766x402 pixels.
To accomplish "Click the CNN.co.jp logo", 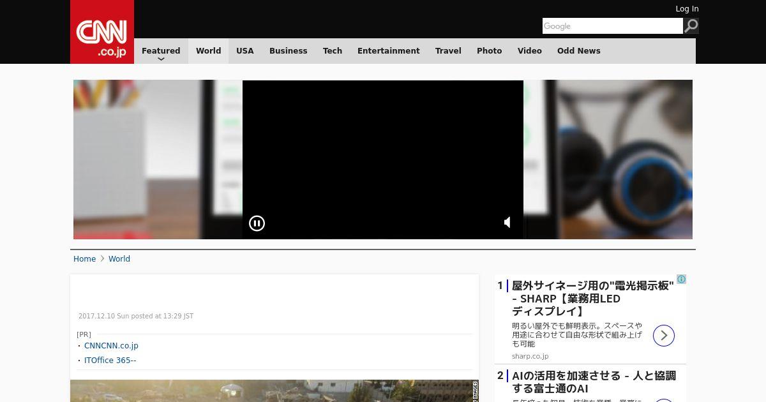I will (x=102, y=32).
